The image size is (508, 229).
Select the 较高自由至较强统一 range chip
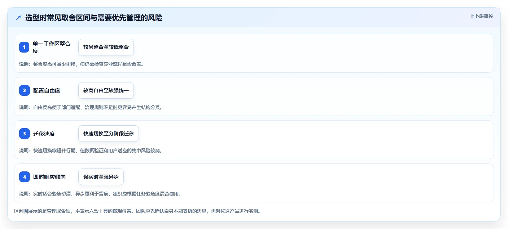[x=106, y=90]
